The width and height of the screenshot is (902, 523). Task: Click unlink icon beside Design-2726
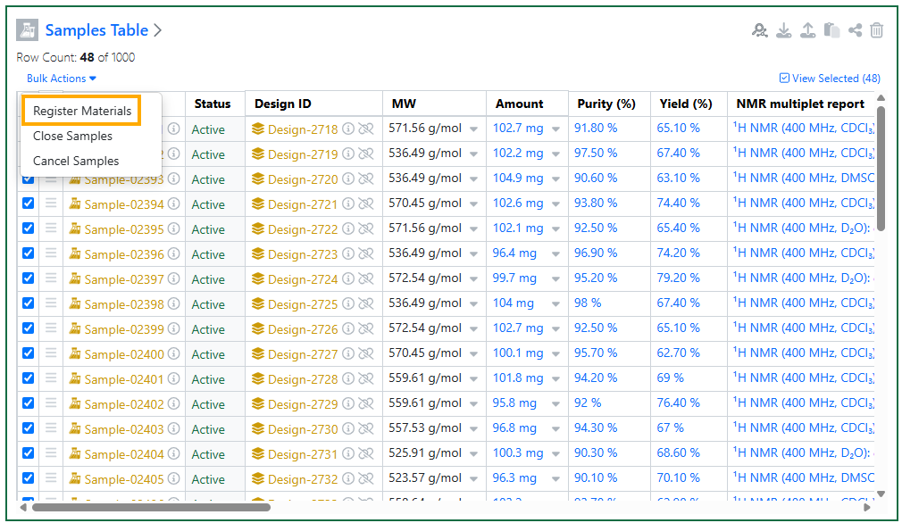[x=366, y=328]
